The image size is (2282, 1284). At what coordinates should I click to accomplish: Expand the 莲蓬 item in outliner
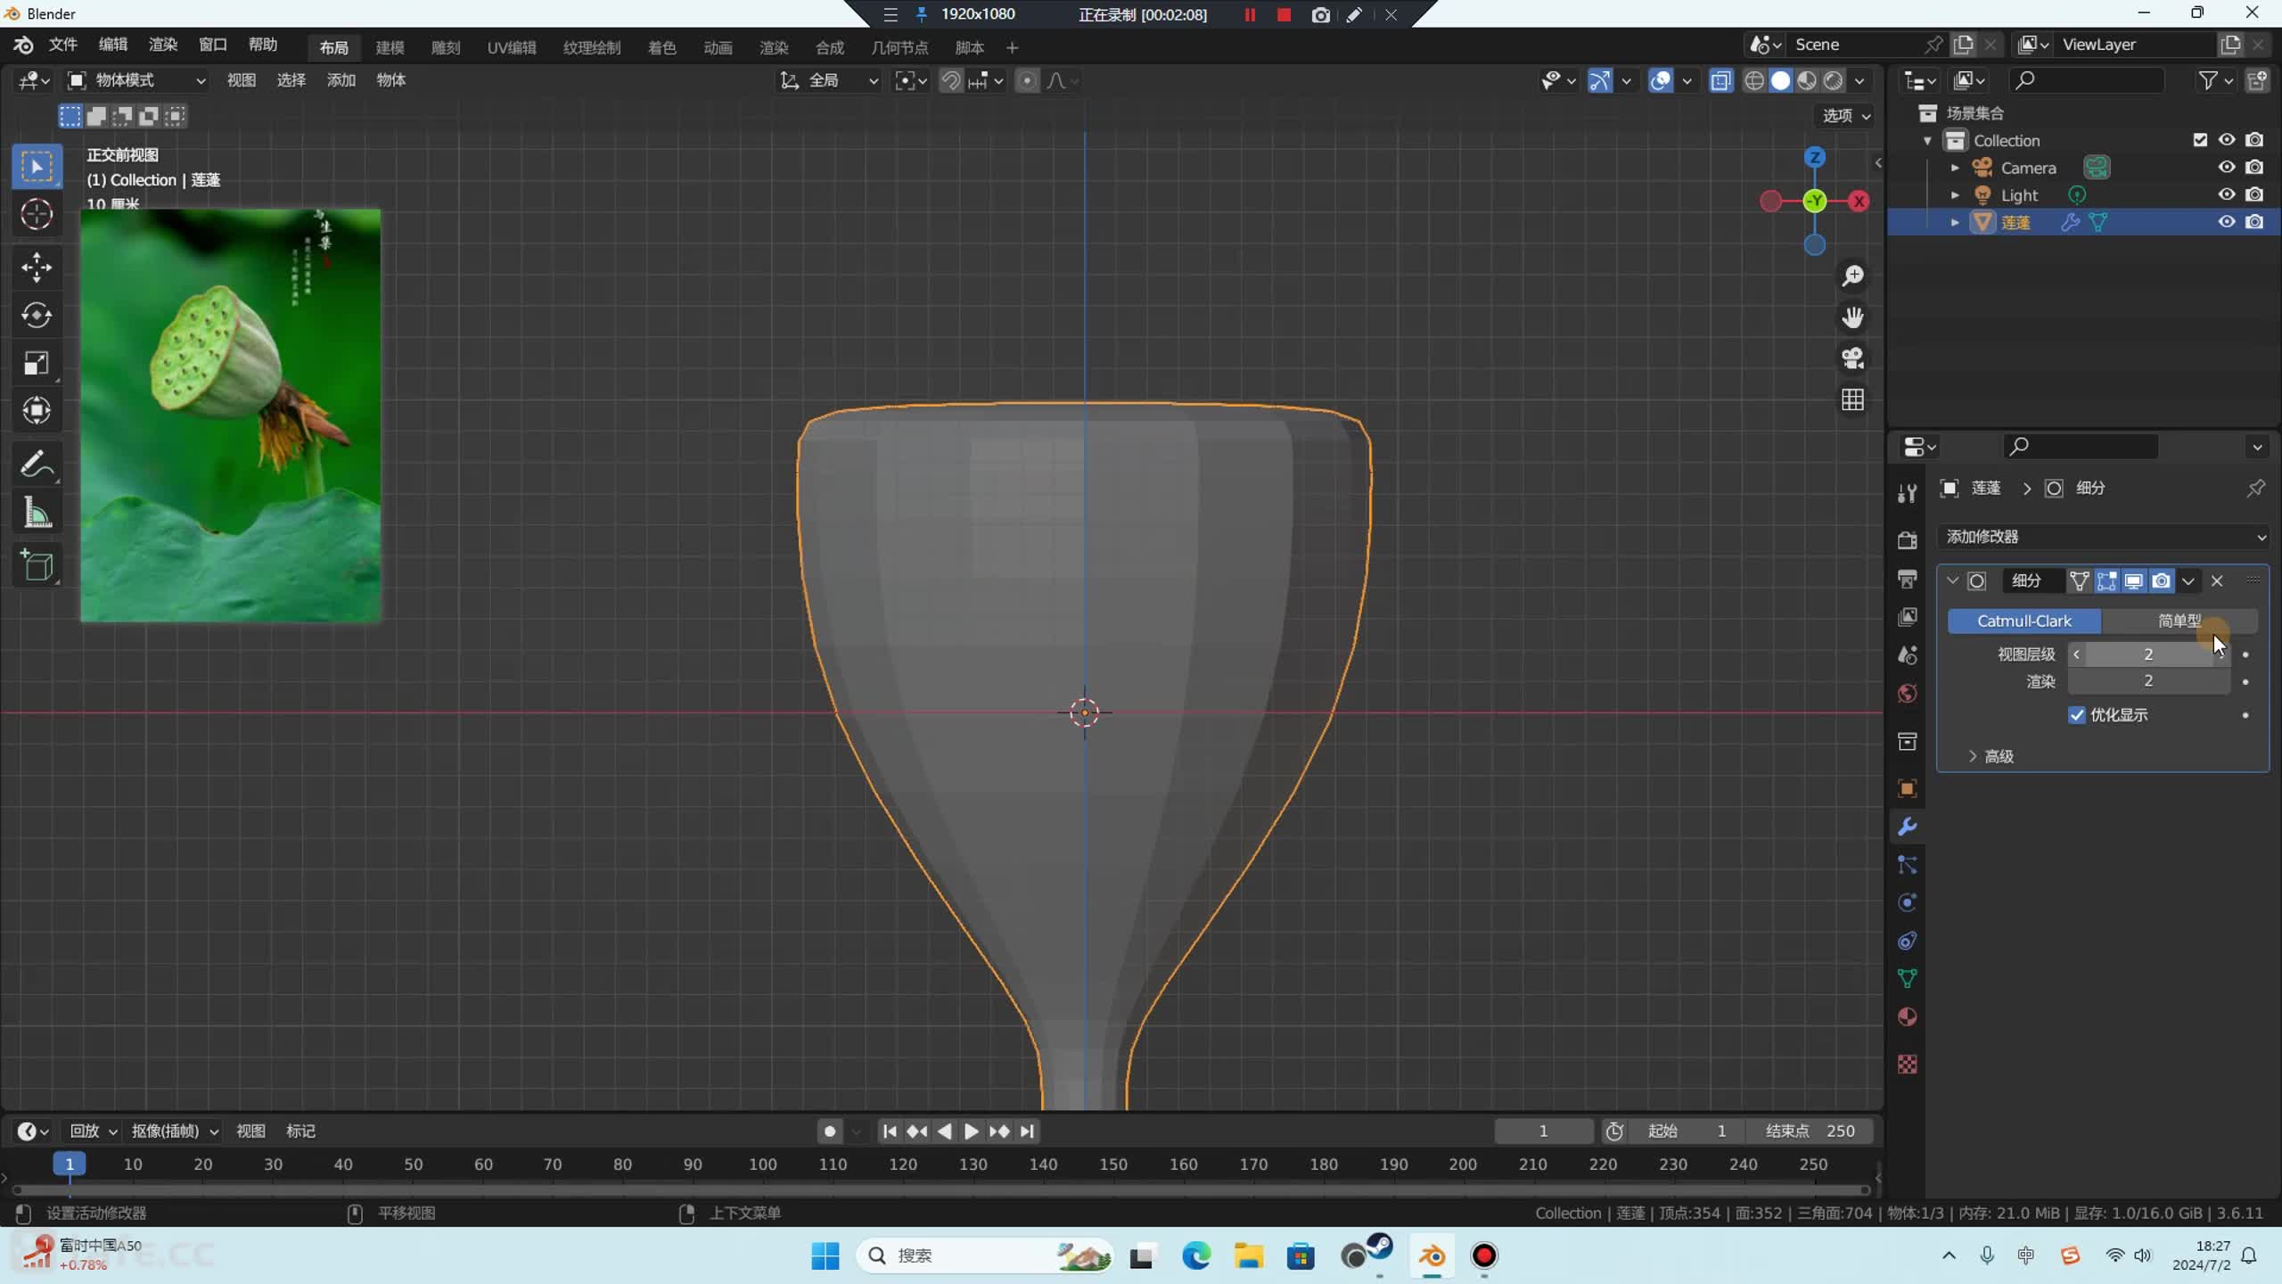click(x=1955, y=222)
